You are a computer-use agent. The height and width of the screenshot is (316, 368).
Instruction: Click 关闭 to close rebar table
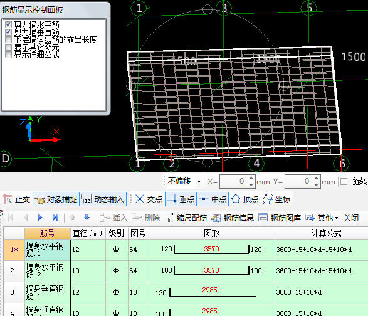pyautogui.click(x=351, y=218)
